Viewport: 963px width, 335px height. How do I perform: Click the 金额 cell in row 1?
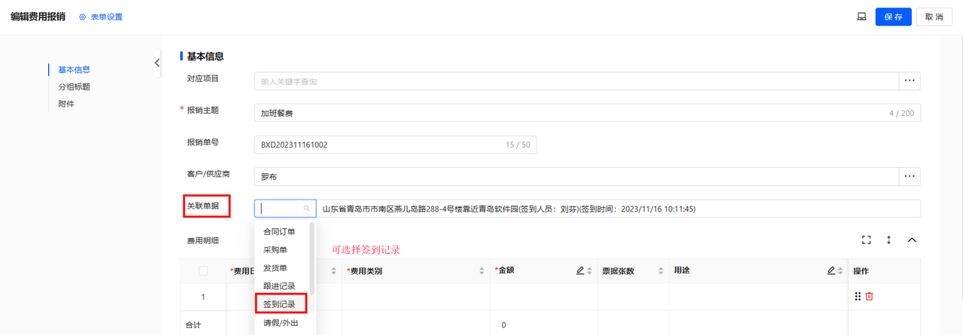544,297
